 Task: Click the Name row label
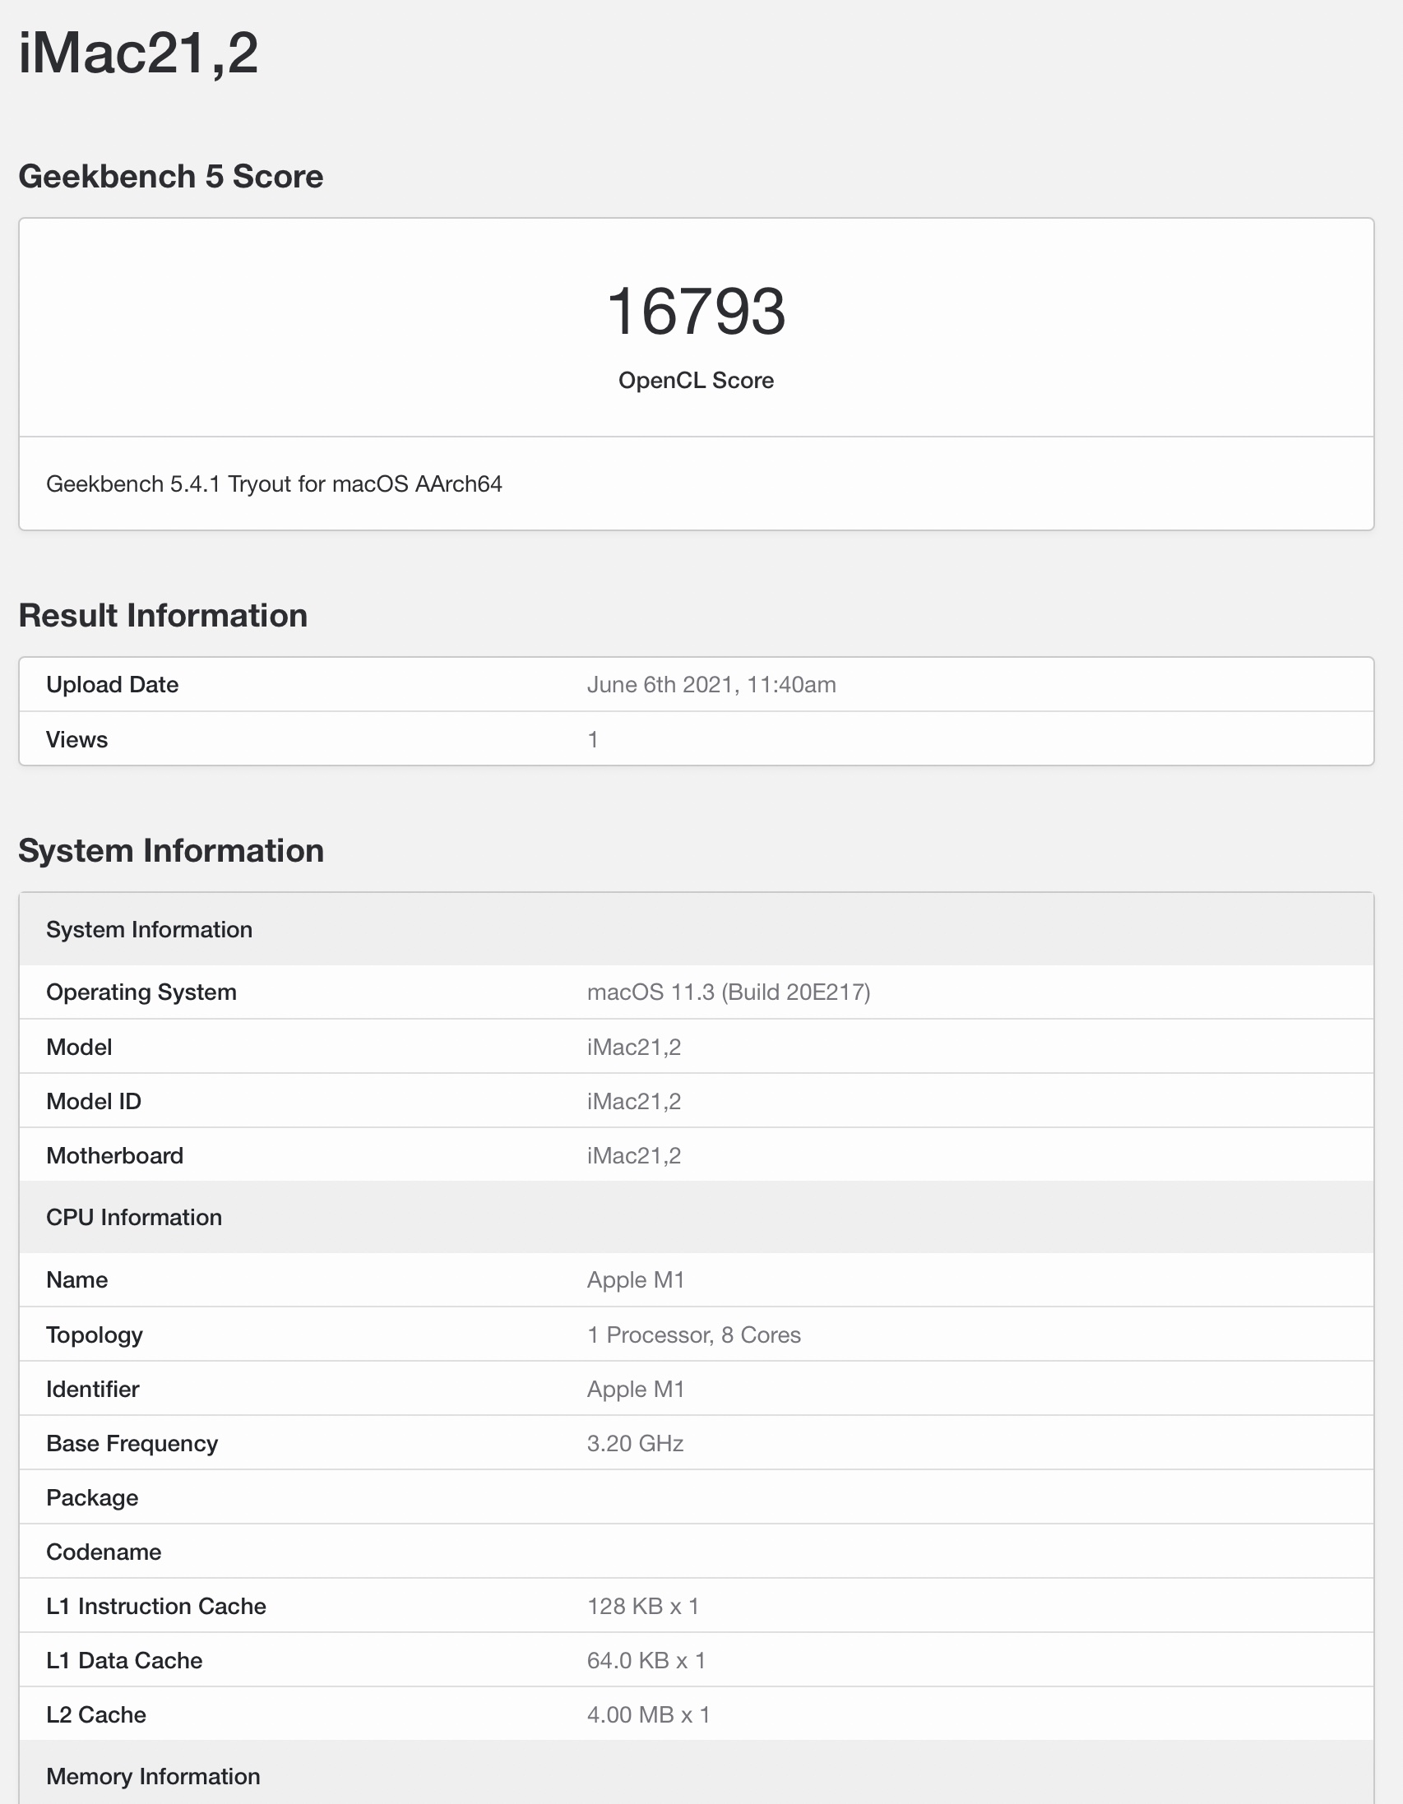pos(76,1280)
